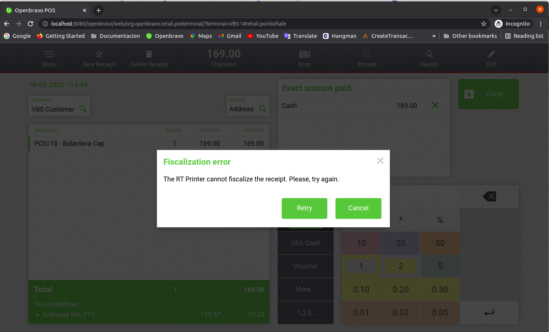The image size is (549, 332).
Task: Tap the 0.05 coin key
Action: 440,313
